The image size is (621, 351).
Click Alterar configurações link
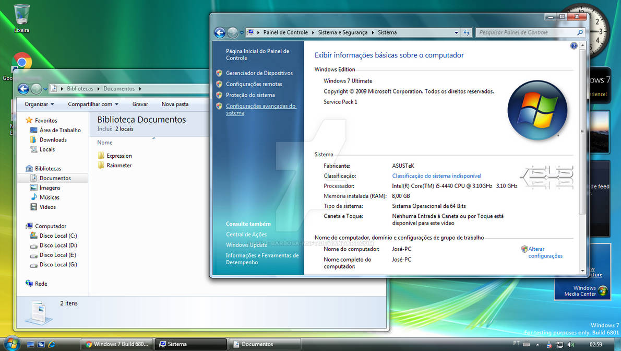pyautogui.click(x=545, y=253)
